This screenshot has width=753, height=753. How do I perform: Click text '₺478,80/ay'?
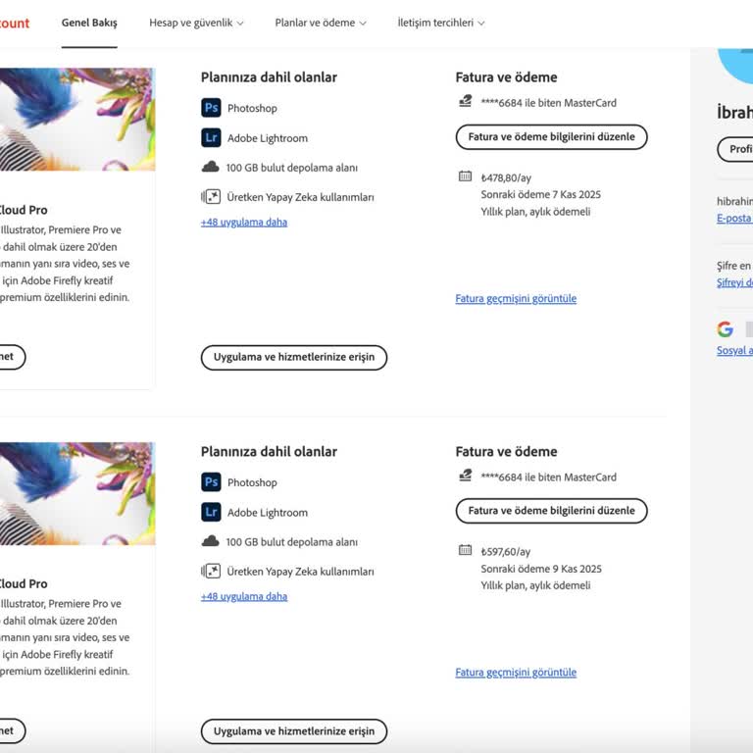click(x=506, y=177)
